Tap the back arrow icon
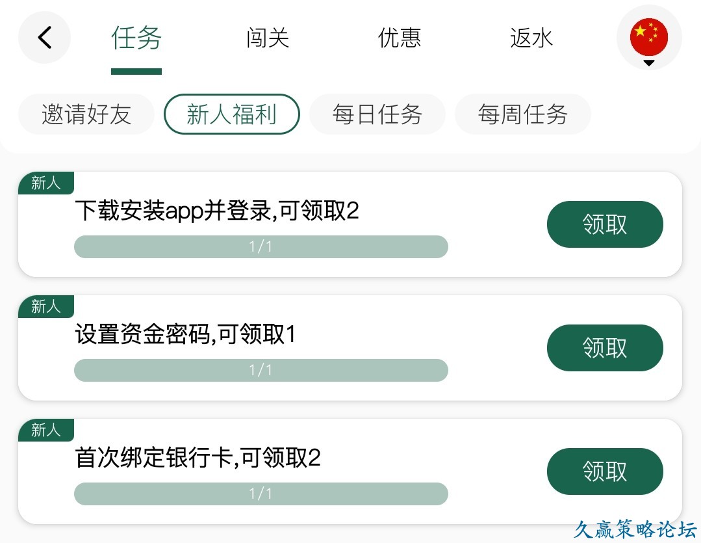The height and width of the screenshot is (543, 701). tap(44, 38)
